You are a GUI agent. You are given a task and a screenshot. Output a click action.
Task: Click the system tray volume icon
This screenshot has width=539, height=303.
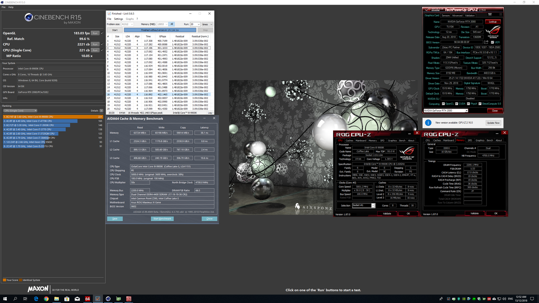(x=504, y=299)
